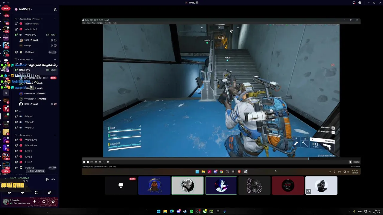This screenshot has height=215, width=383.
Task: Open Steam from the taskbar
Action: [x=185, y=211]
